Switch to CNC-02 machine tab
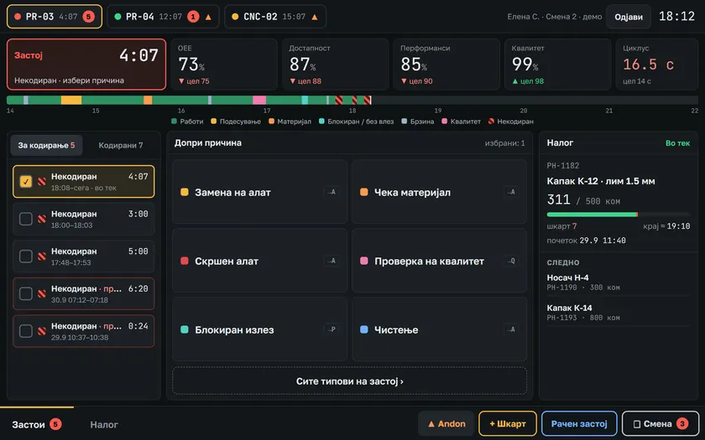The width and height of the screenshot is (705, 440). [x=275, y=17]
